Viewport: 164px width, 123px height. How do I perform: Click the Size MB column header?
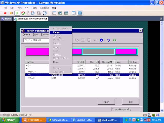pos(79,62)
